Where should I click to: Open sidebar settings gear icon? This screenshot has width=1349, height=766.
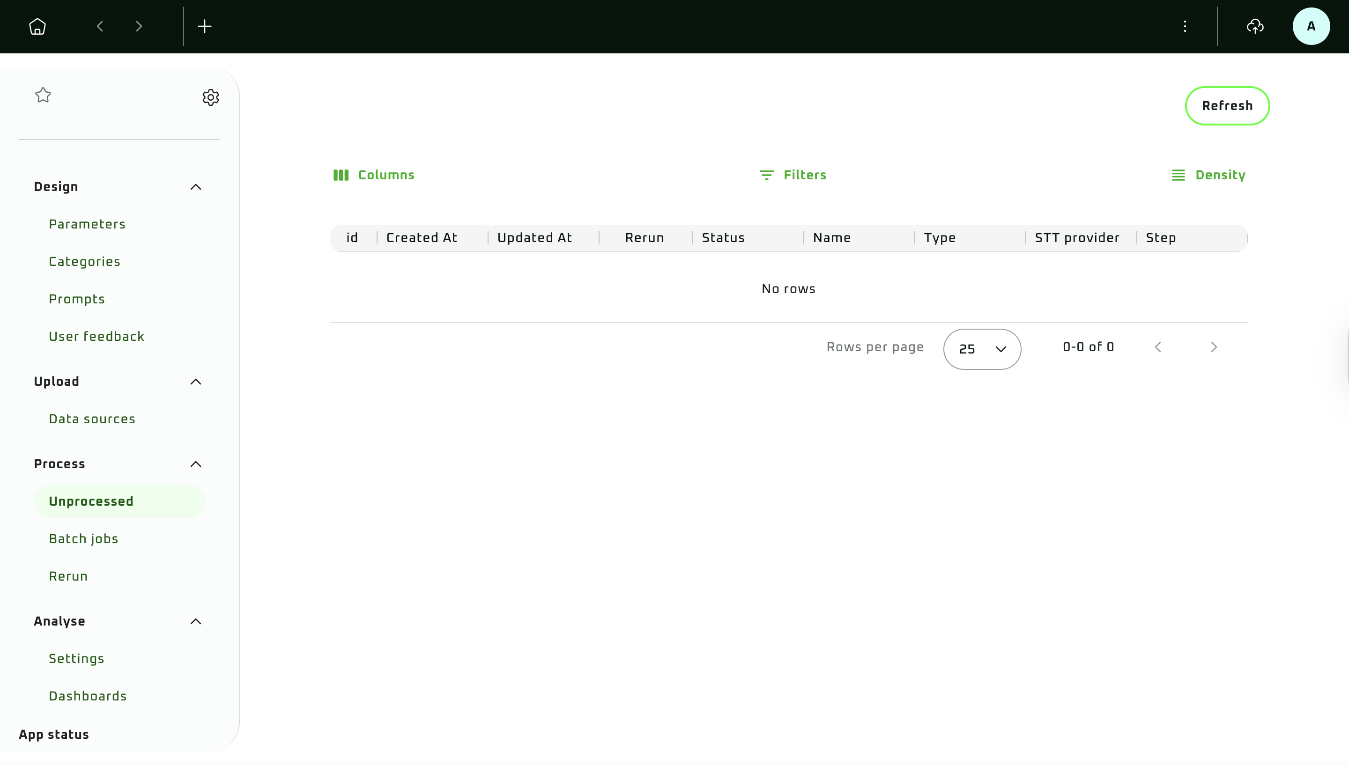pos(210,97)
